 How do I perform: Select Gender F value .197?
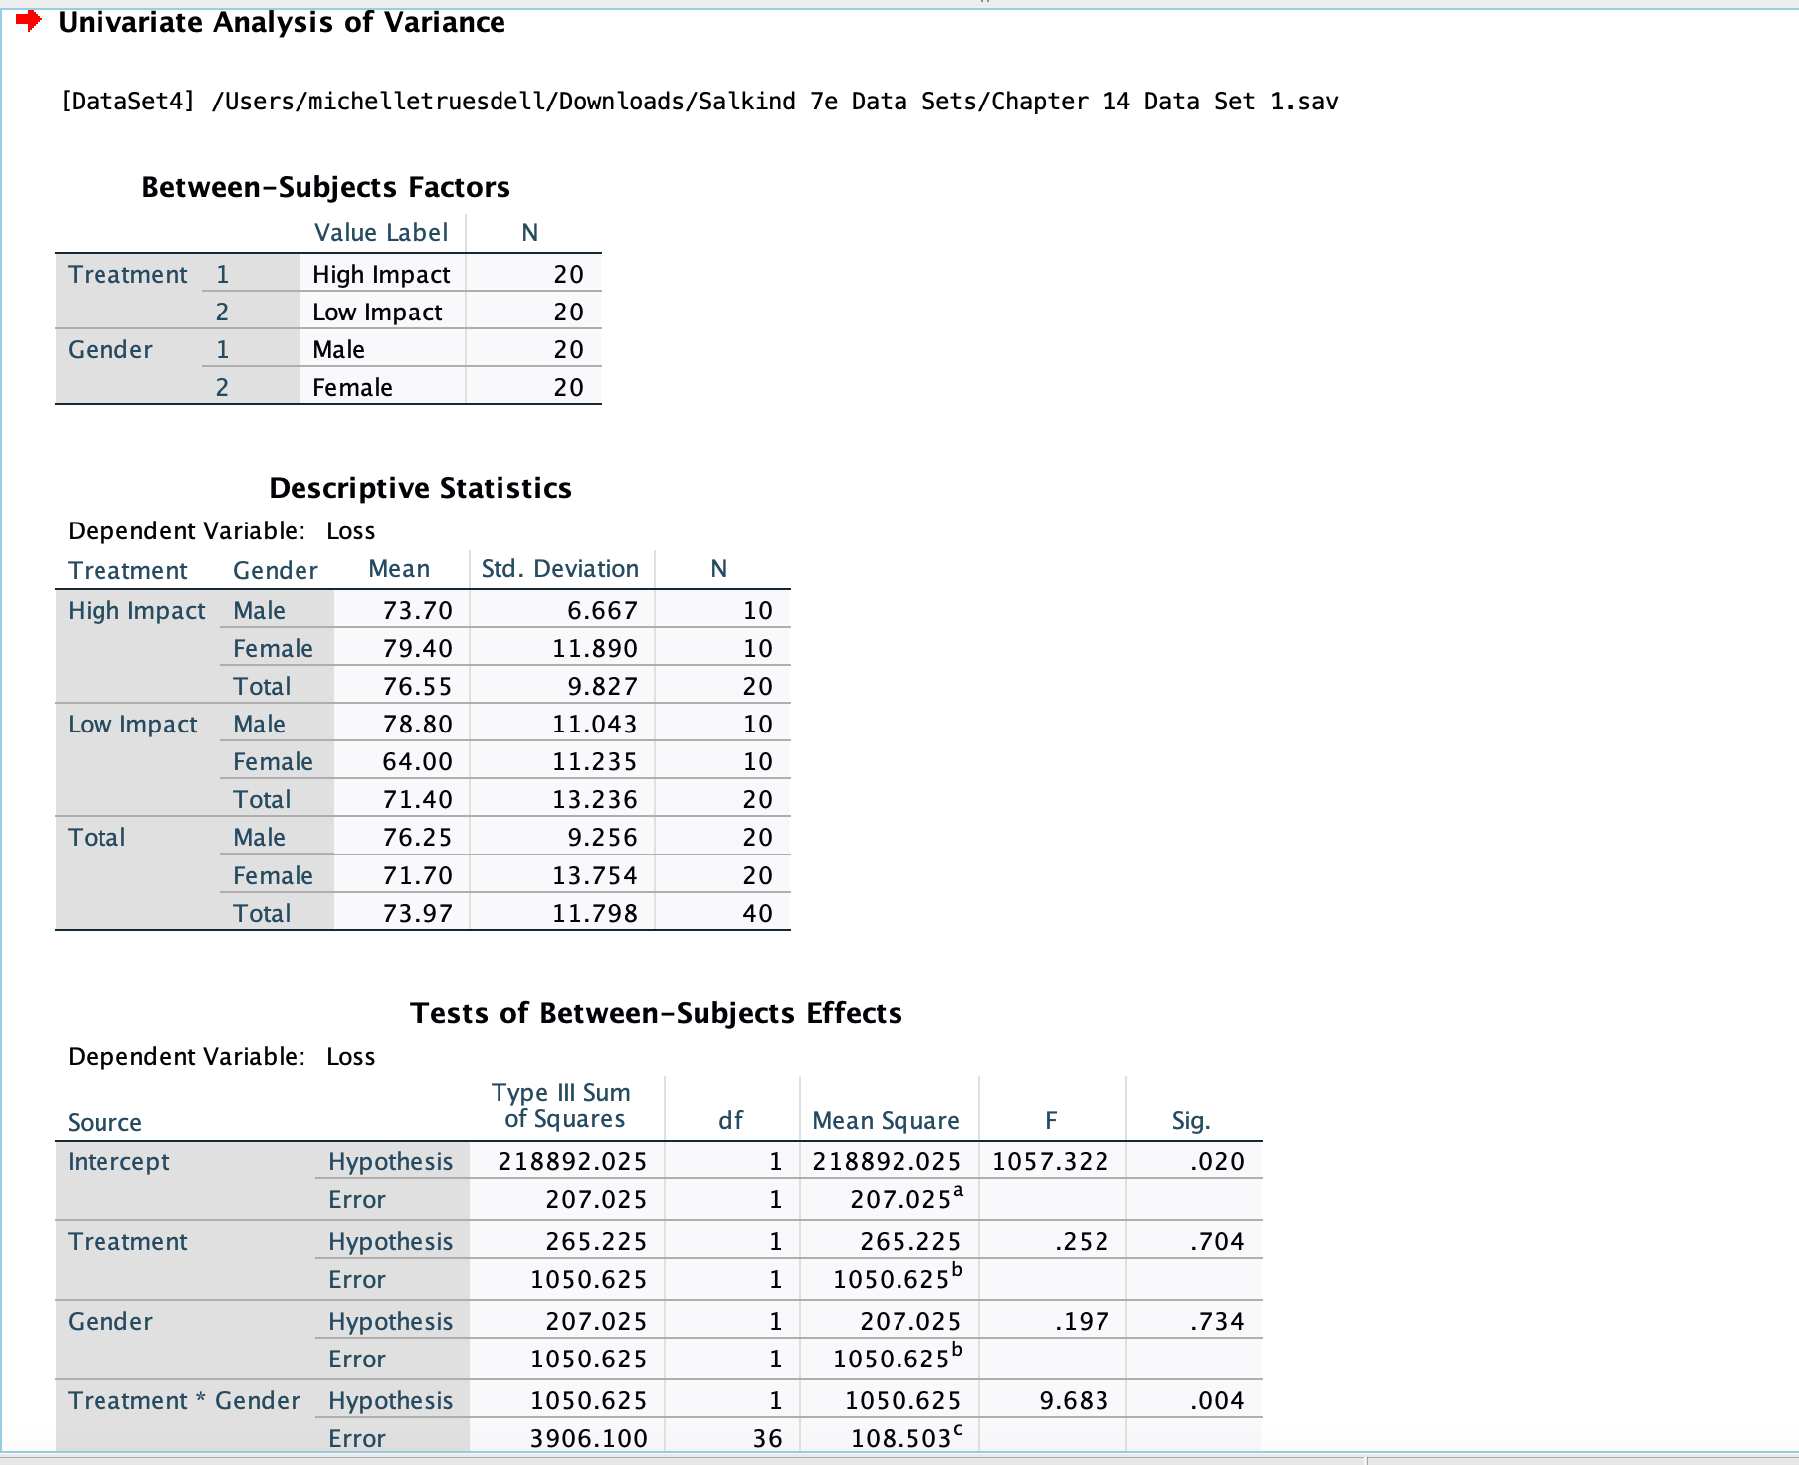pyautogui.click(x=1082, y=1321)
